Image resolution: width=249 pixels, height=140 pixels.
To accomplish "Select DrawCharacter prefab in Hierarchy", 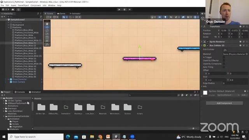I will 19,79.
